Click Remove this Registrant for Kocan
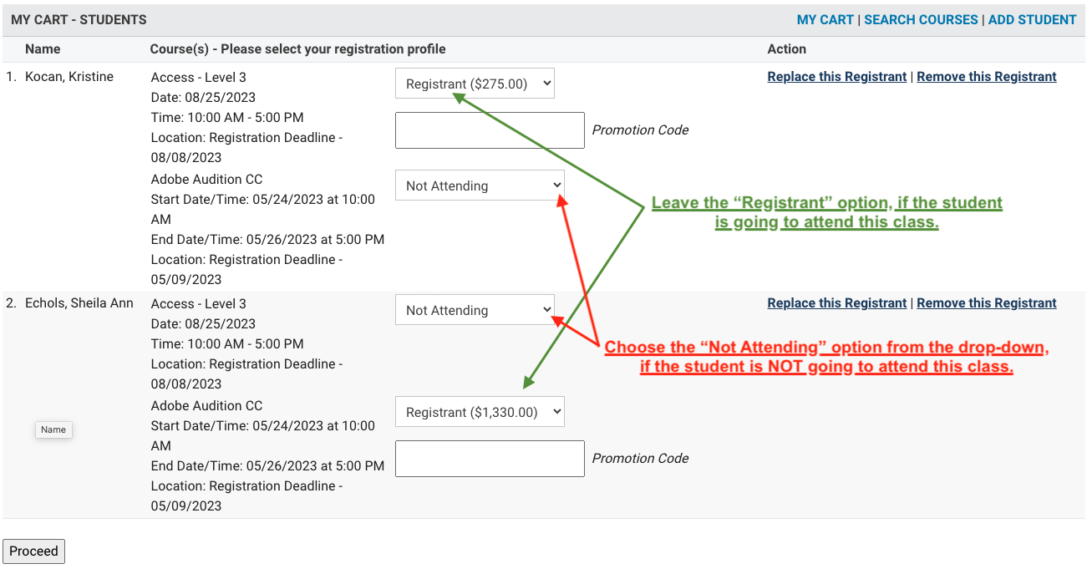The image size is (1092, 569). point(986,76)
